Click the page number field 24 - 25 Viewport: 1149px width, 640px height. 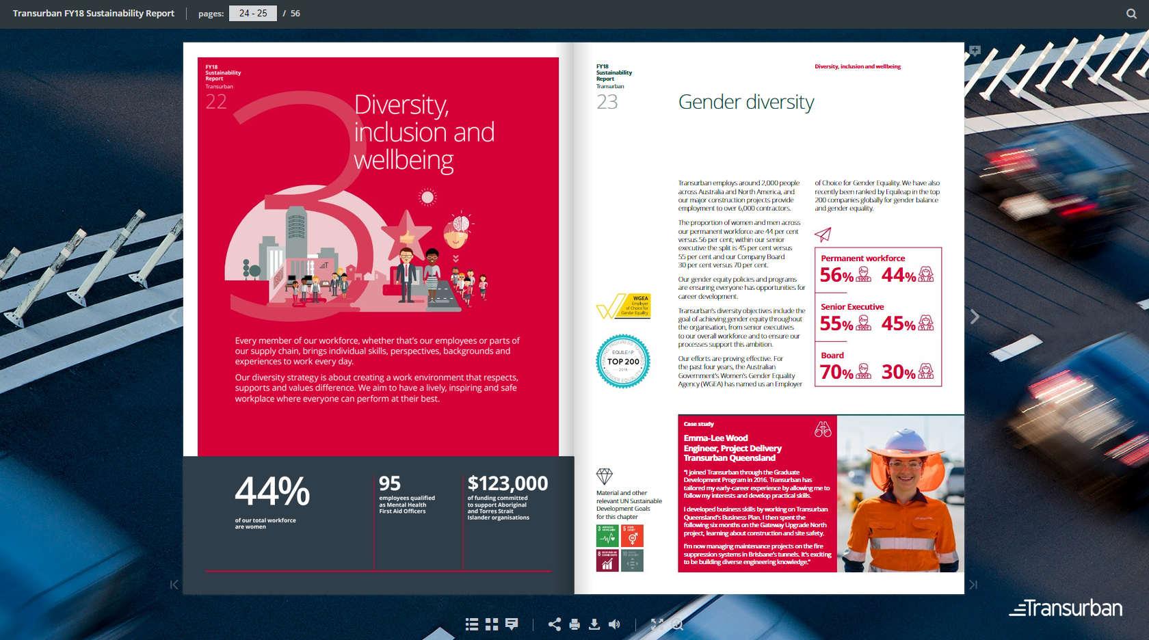tap(252, 14)
